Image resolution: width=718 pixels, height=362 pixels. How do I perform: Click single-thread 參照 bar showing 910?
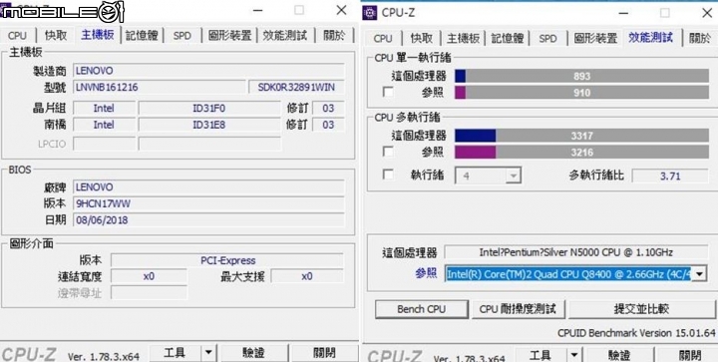(x=581, y=93)
